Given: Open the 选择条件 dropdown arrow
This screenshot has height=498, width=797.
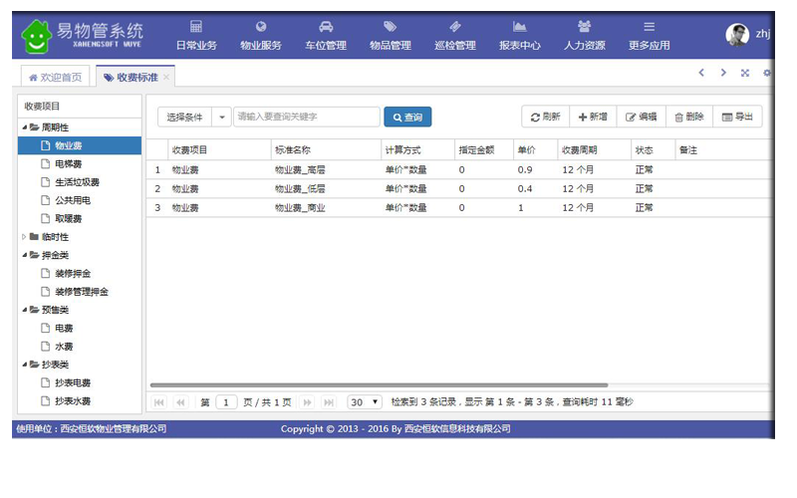Looking at the screenshot, I should [x=222, y=117].
